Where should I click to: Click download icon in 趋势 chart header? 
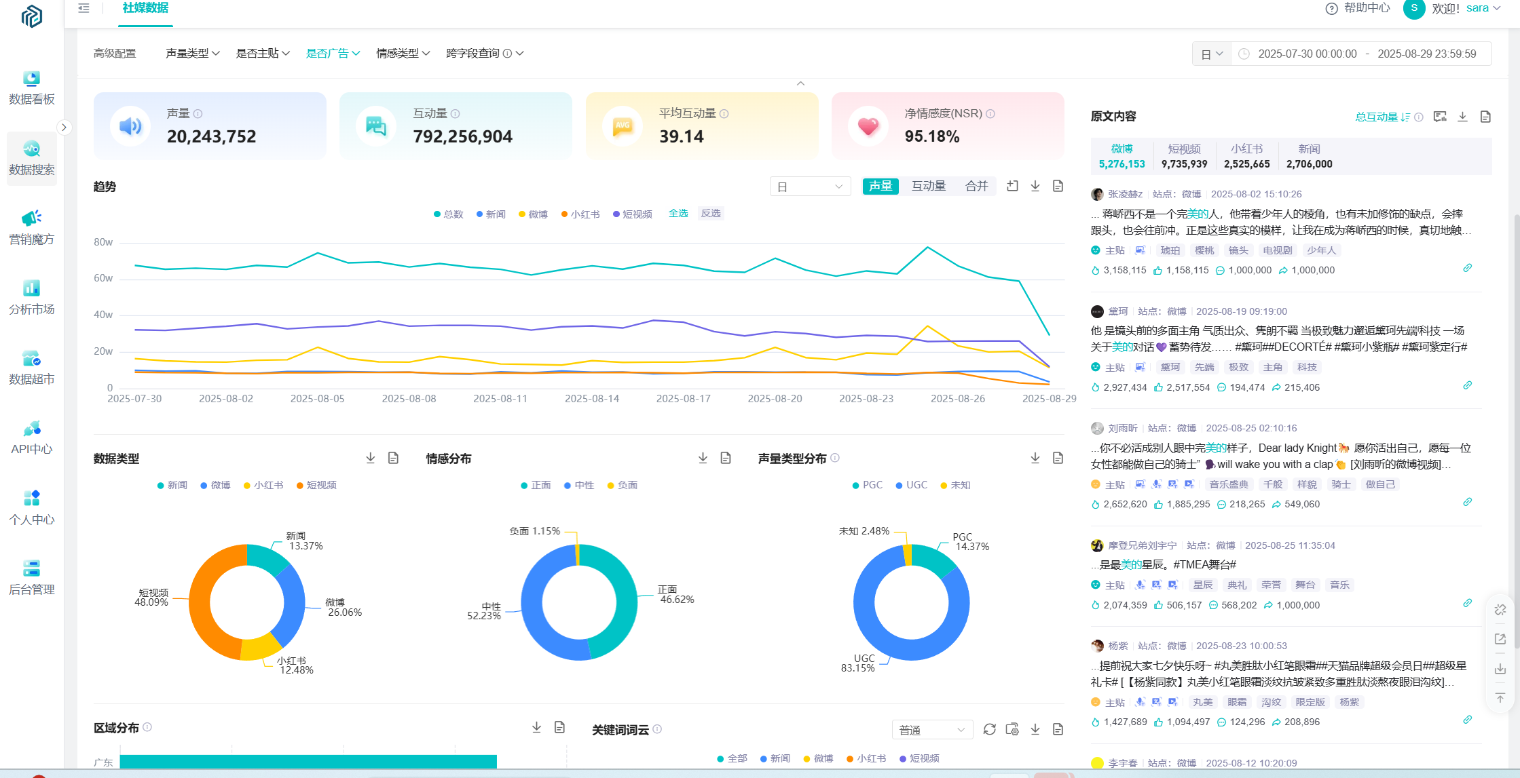pos(1035,186)
